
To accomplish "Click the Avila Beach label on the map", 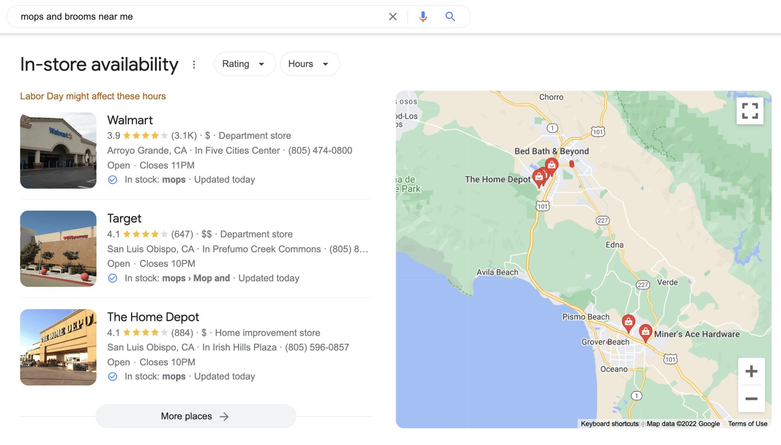I will tap(497, 272).
